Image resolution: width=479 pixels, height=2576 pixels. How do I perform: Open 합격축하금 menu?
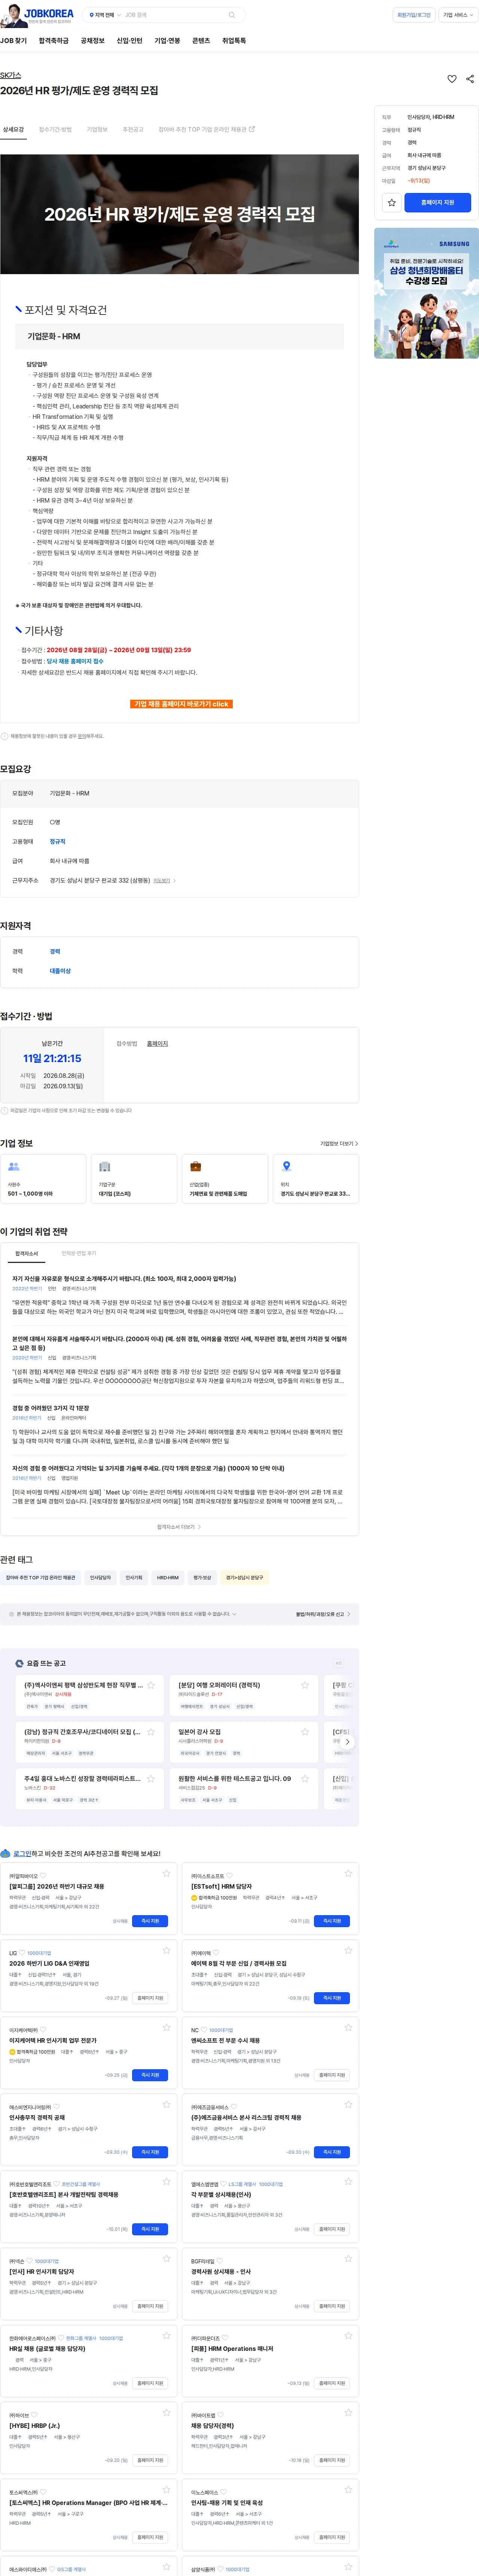tap(54, 41)
